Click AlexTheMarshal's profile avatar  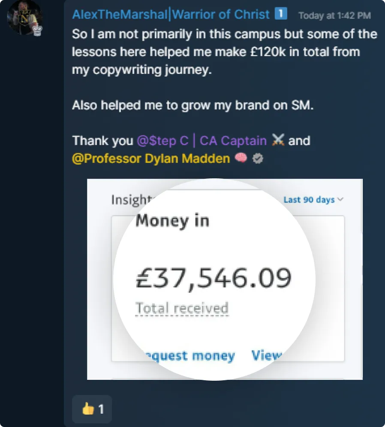click(x=24, y=18)
